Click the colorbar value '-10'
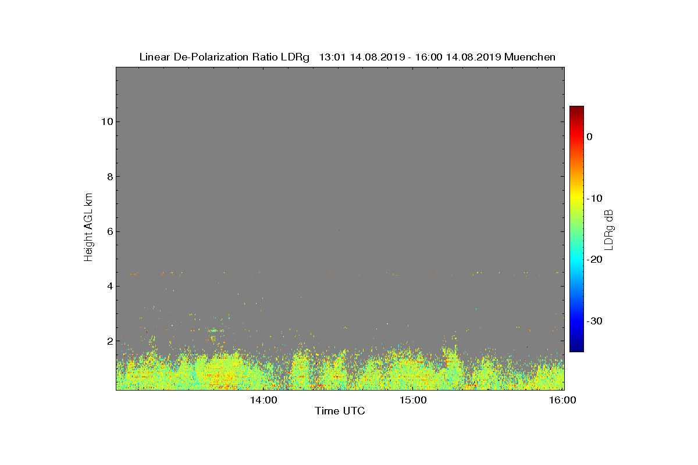The image size is (698, 465). (x=594, y=198)
